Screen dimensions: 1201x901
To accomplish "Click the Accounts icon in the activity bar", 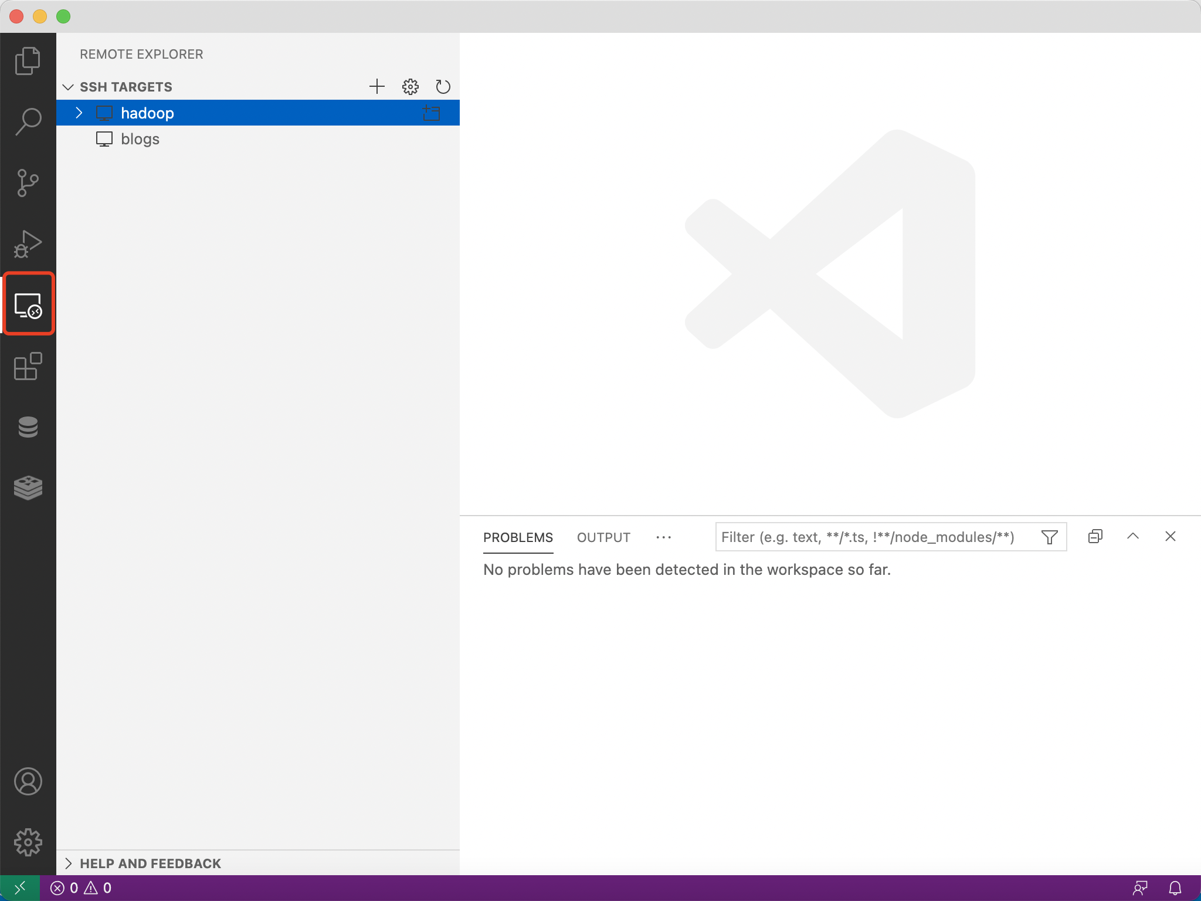I will [28, 781].
